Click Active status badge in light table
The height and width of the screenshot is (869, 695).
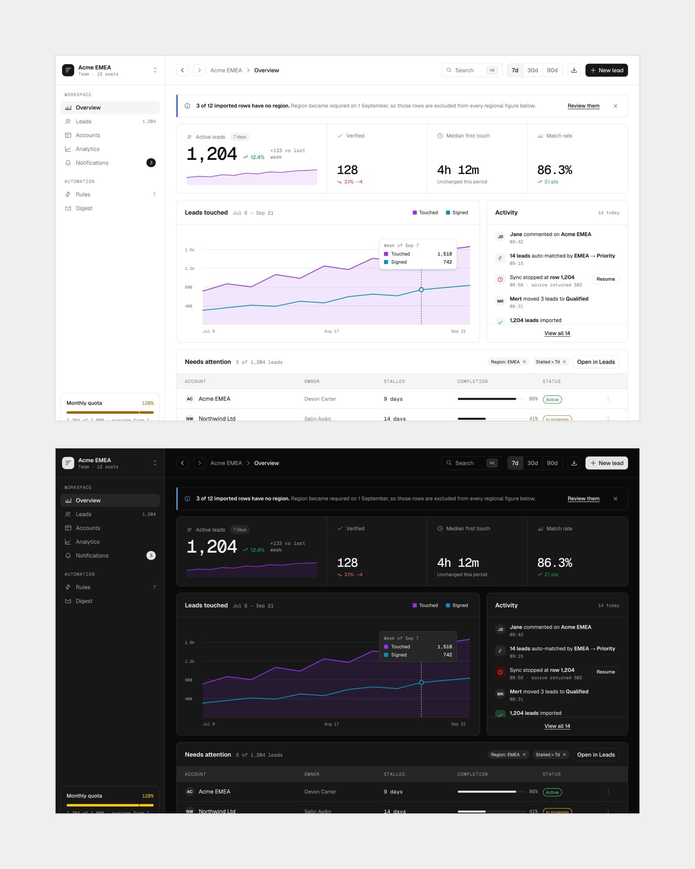552,400
